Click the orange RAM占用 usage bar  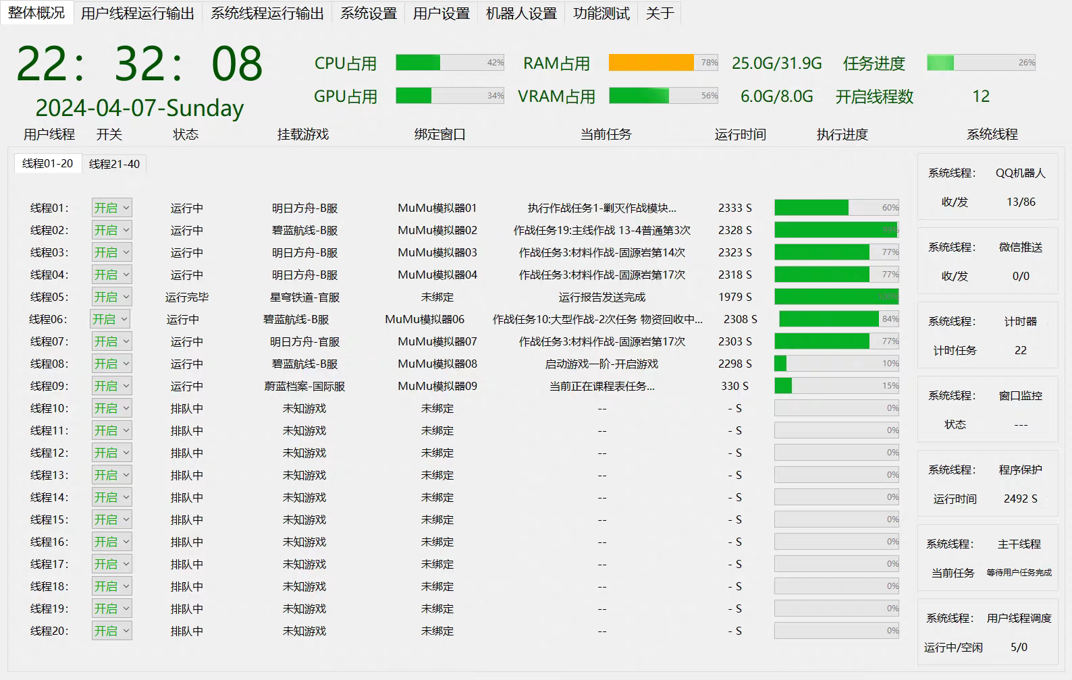[x=664, y=63]
